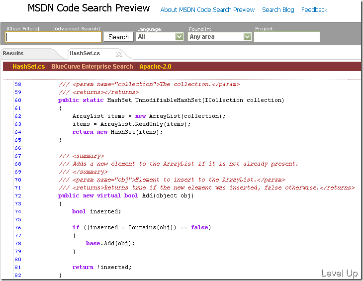Click 'base.Add(obj);' code line
The image size is (363, 281).
coord(110,244)
